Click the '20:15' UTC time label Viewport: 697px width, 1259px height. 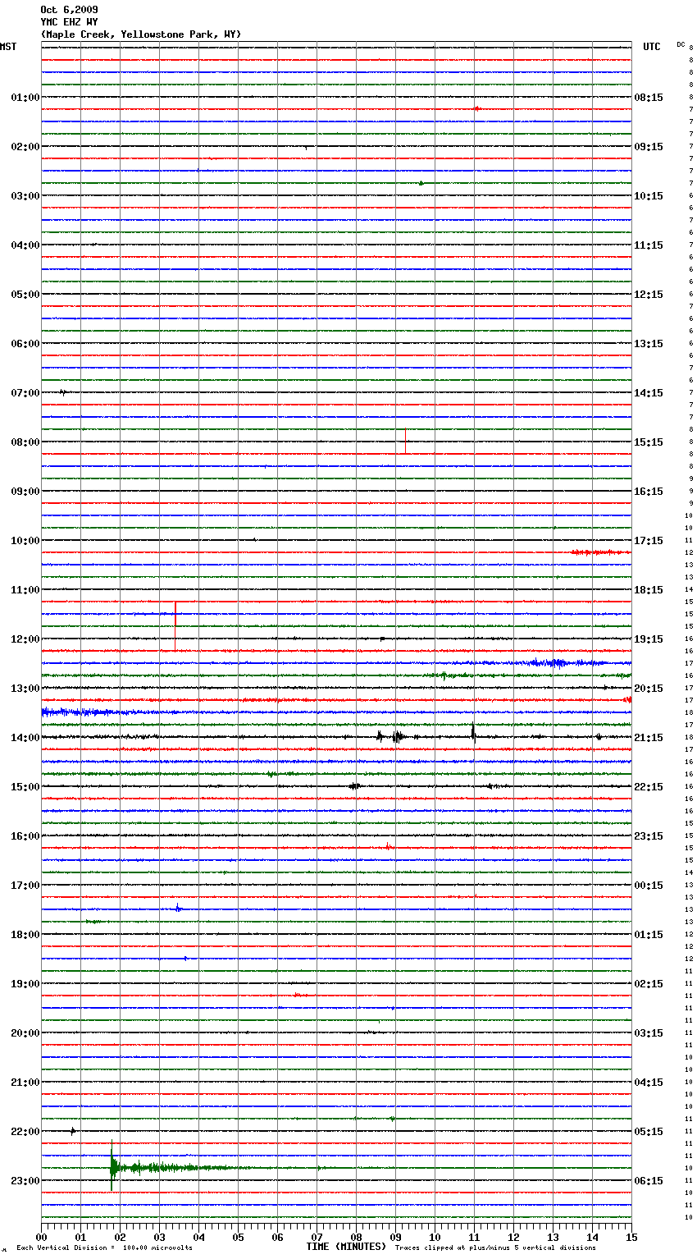649,689
